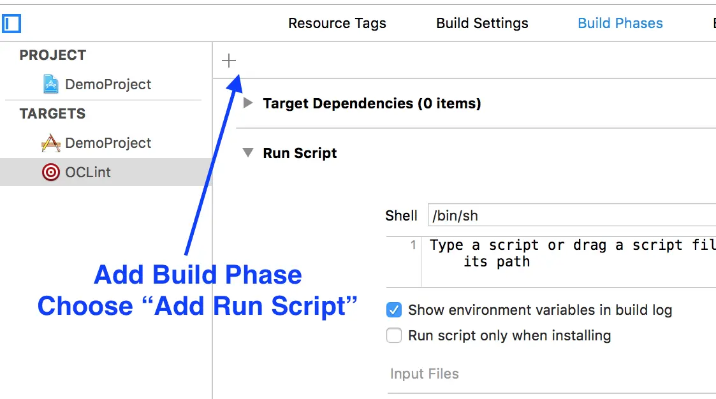Click the Input Files section label
716x399 pixels.
425,374
